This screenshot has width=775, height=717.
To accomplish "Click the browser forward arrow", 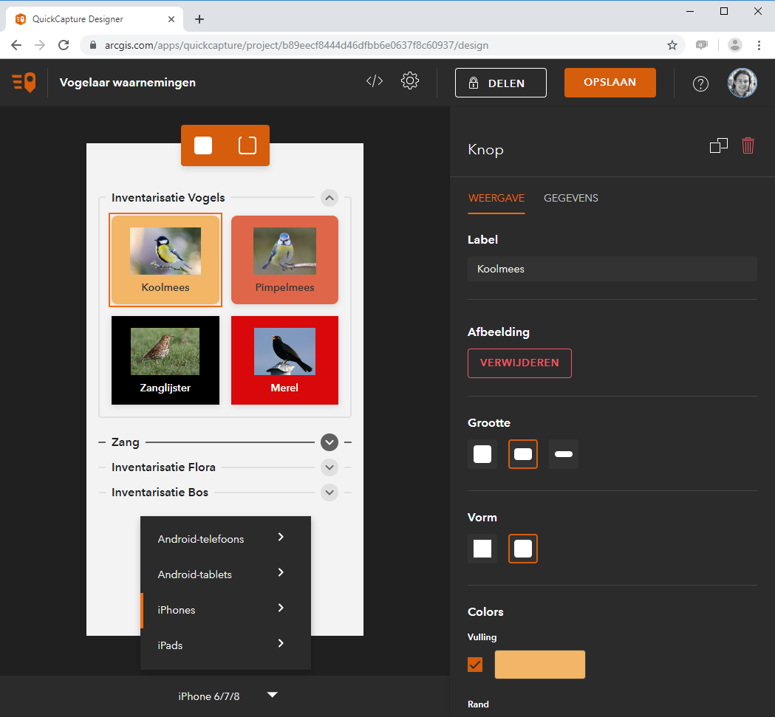I will (40, 46).
